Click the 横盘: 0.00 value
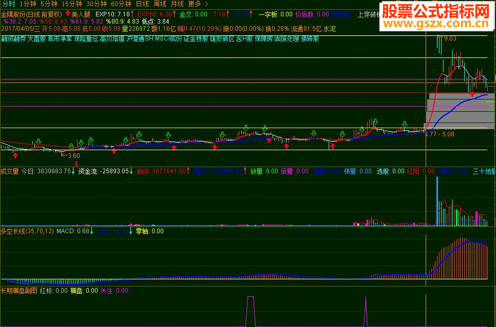The width and height of the screenshot is (496, 327). pos(84,291)
